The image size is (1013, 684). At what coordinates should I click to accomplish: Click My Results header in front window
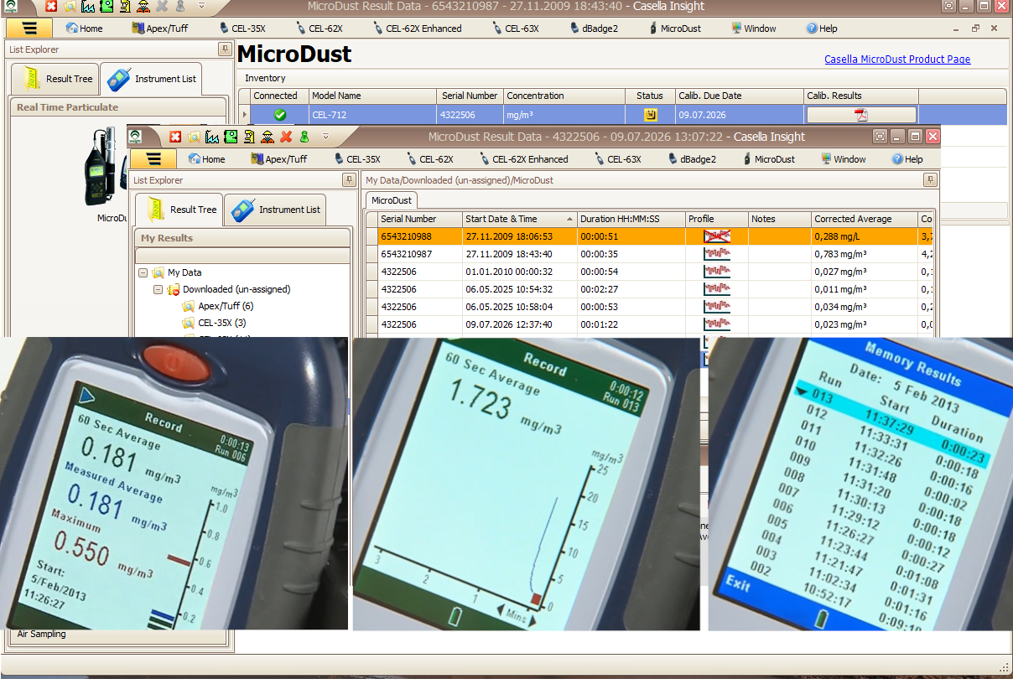coord(242,238)
